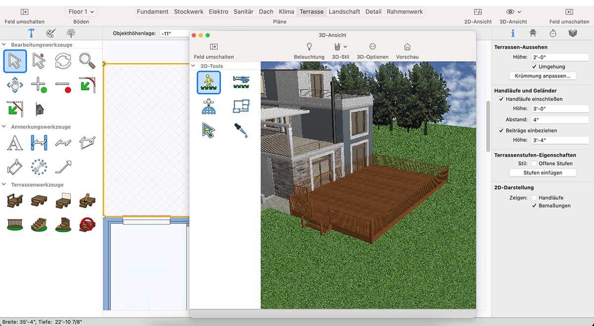Switch to the Landschaft plan tab

(x=344, y=11)
